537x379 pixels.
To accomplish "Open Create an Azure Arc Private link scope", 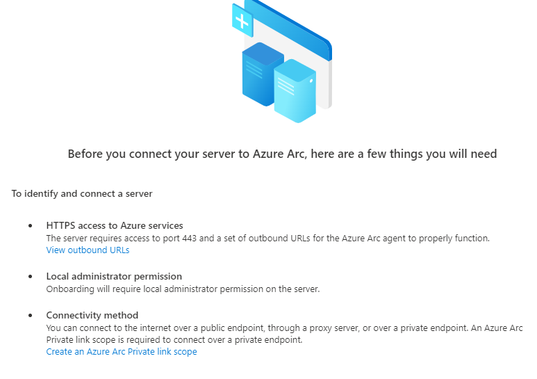I will tap(122, 352).
